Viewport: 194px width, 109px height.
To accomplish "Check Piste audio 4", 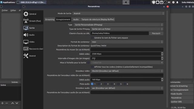I will (112, 84).
